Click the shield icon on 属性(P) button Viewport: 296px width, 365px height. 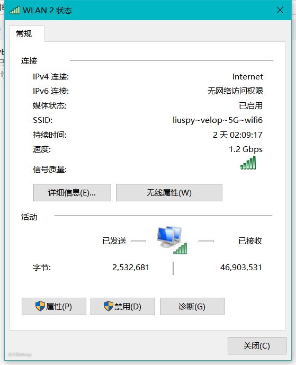[x=40, y=306]
